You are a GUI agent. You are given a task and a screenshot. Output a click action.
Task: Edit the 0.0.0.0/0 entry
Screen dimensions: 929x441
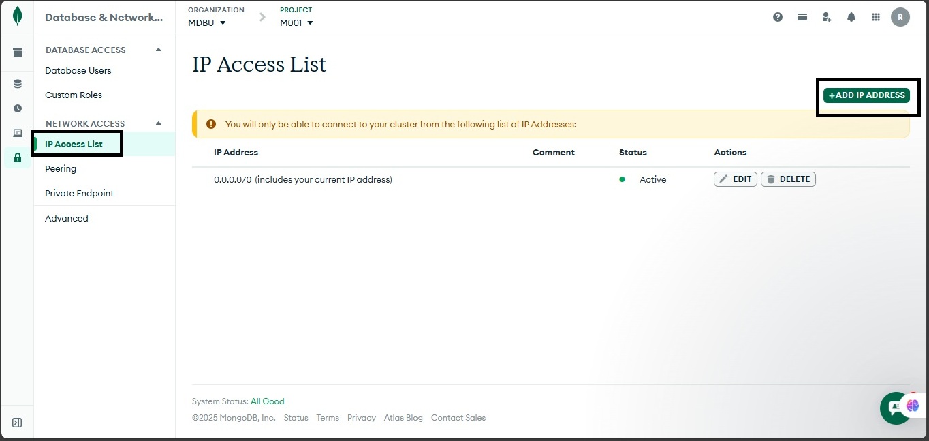point(735,179)
